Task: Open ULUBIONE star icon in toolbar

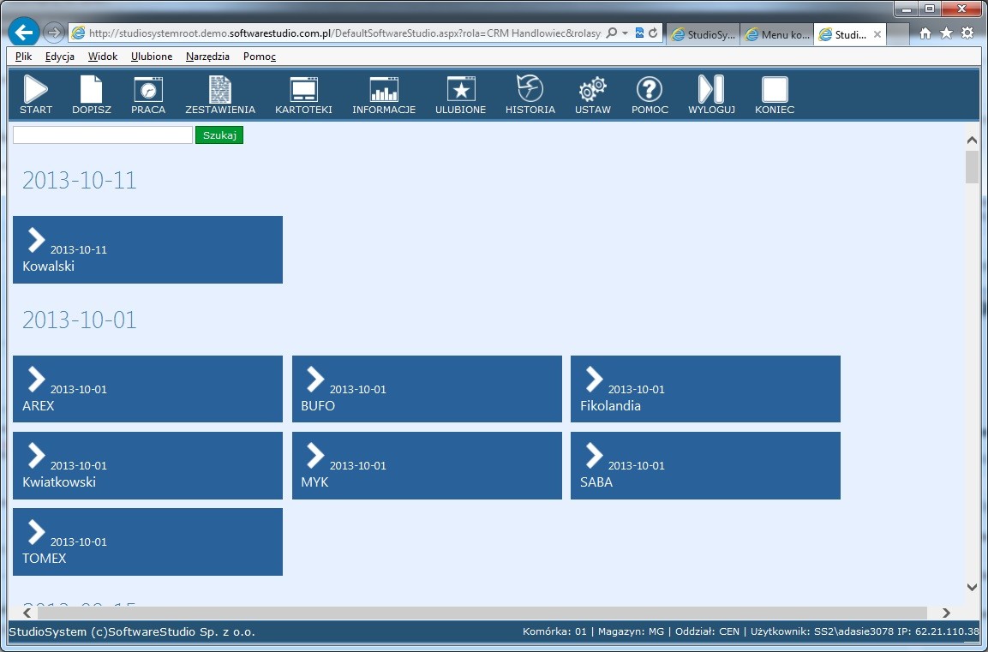Action: [x=461, y=90]
